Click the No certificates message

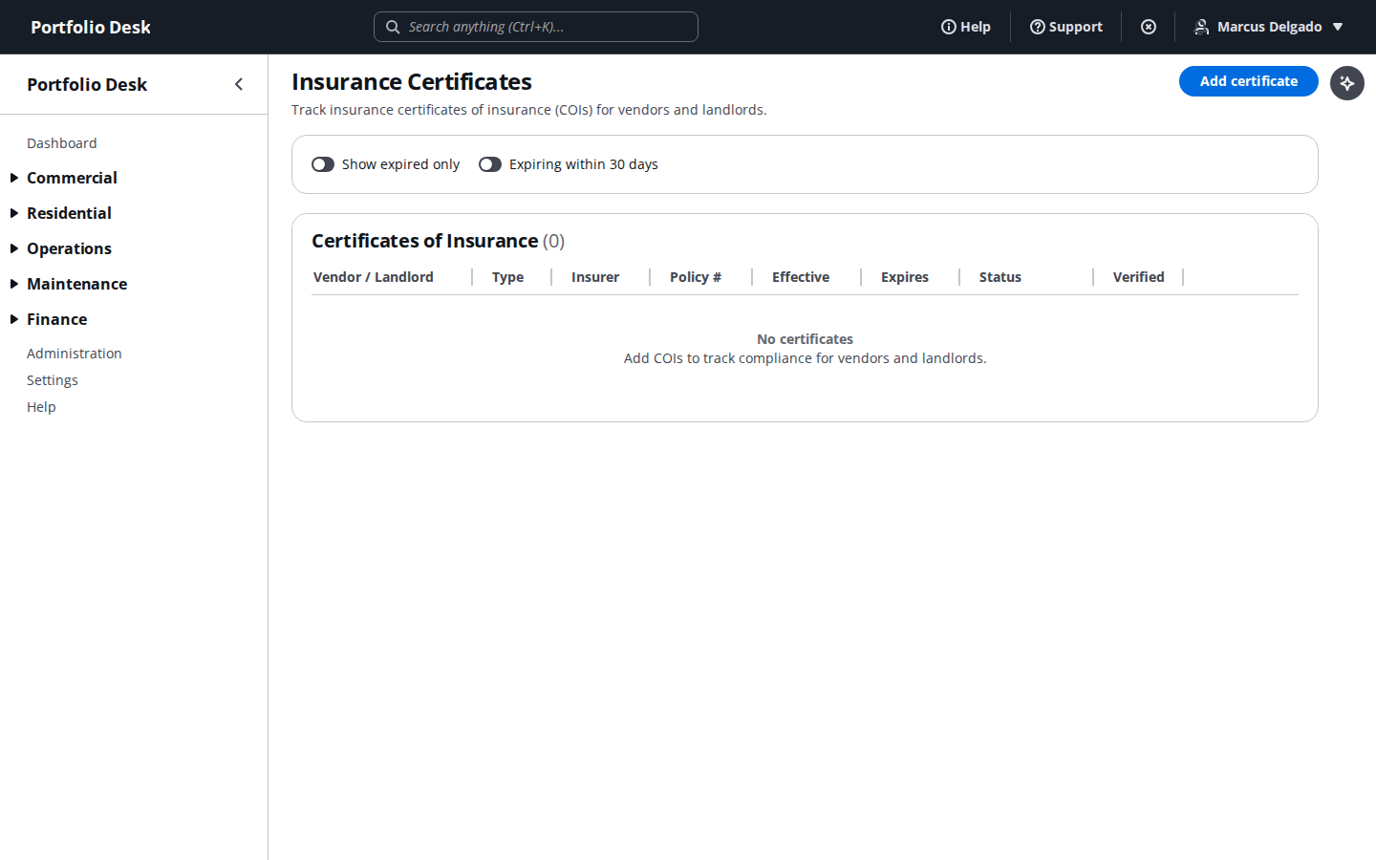pos(805,339)
